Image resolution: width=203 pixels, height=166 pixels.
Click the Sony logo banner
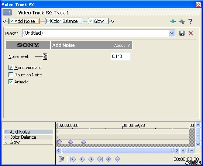28,45
